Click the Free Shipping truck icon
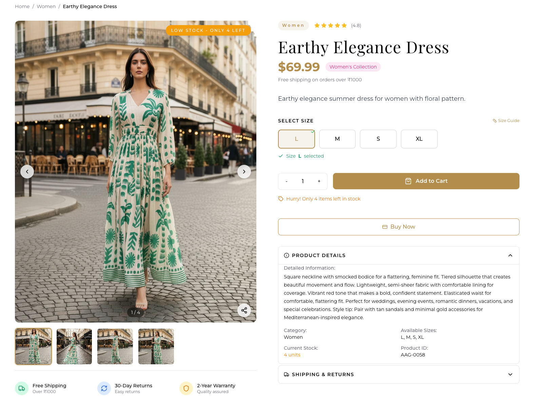550x407 pixels. (22, 388)
